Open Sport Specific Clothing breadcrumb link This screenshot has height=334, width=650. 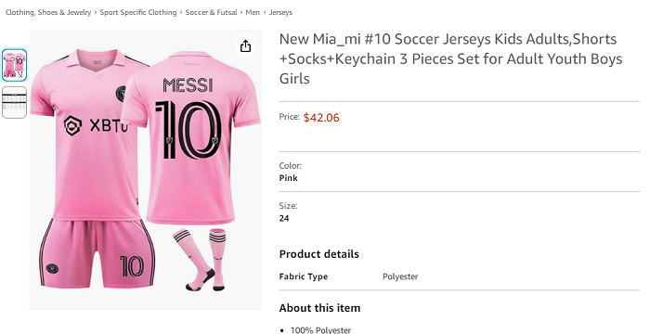pos(138,12)
